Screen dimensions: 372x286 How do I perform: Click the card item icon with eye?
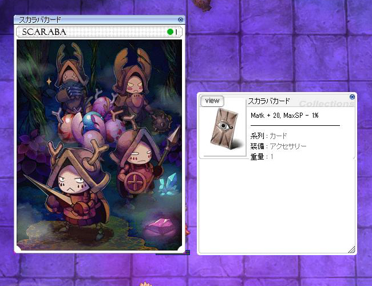(224, 129)
